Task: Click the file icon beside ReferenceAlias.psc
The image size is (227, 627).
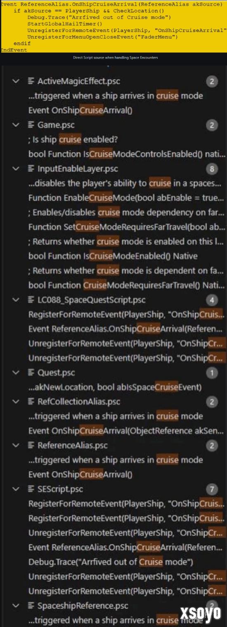Action: pyautogui.click(x=31, y=445)
